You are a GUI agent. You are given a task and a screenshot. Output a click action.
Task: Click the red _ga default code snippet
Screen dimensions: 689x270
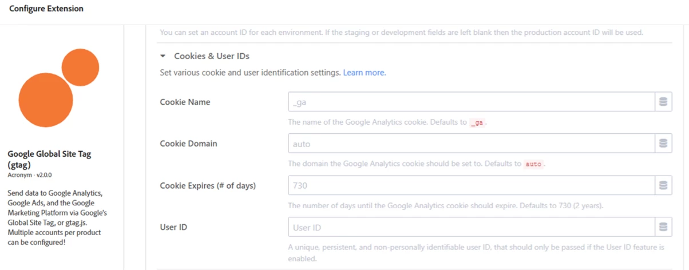tap(477, 123)
